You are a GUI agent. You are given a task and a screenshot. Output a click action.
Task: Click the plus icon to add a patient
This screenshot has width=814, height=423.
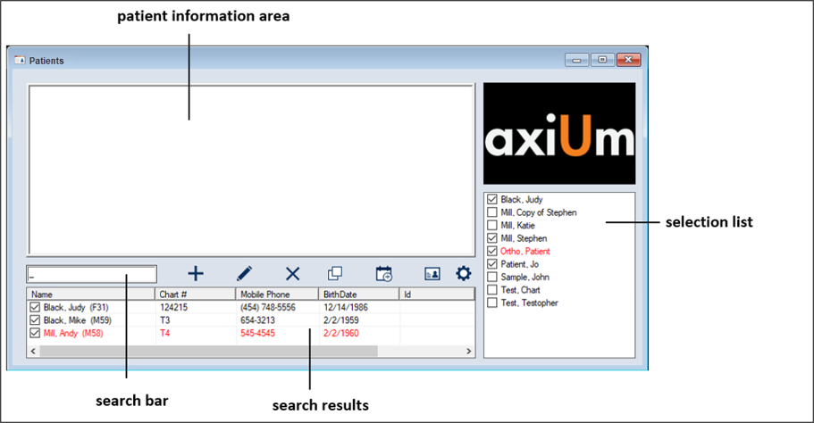click(196, 274)
